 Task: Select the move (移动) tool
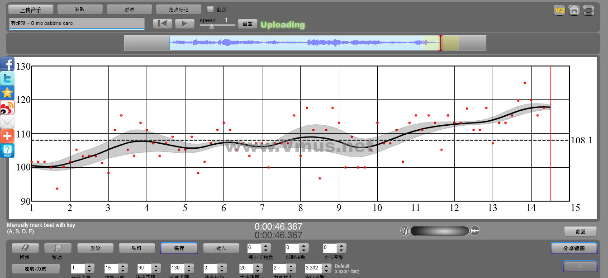(x=57, y=248)
